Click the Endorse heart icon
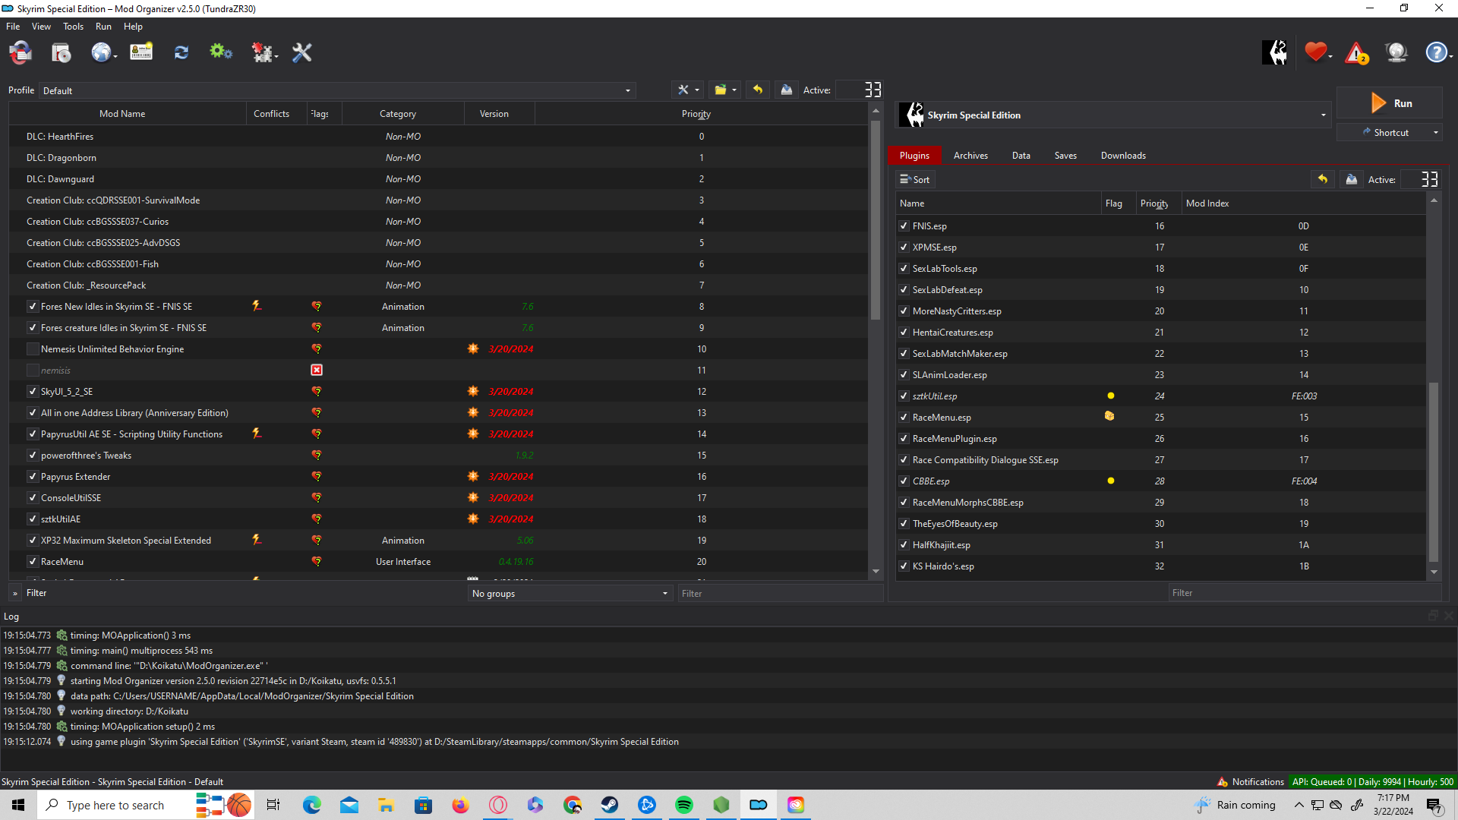Viewport: 1458px width, 820px height. [x=1316, y=52]
